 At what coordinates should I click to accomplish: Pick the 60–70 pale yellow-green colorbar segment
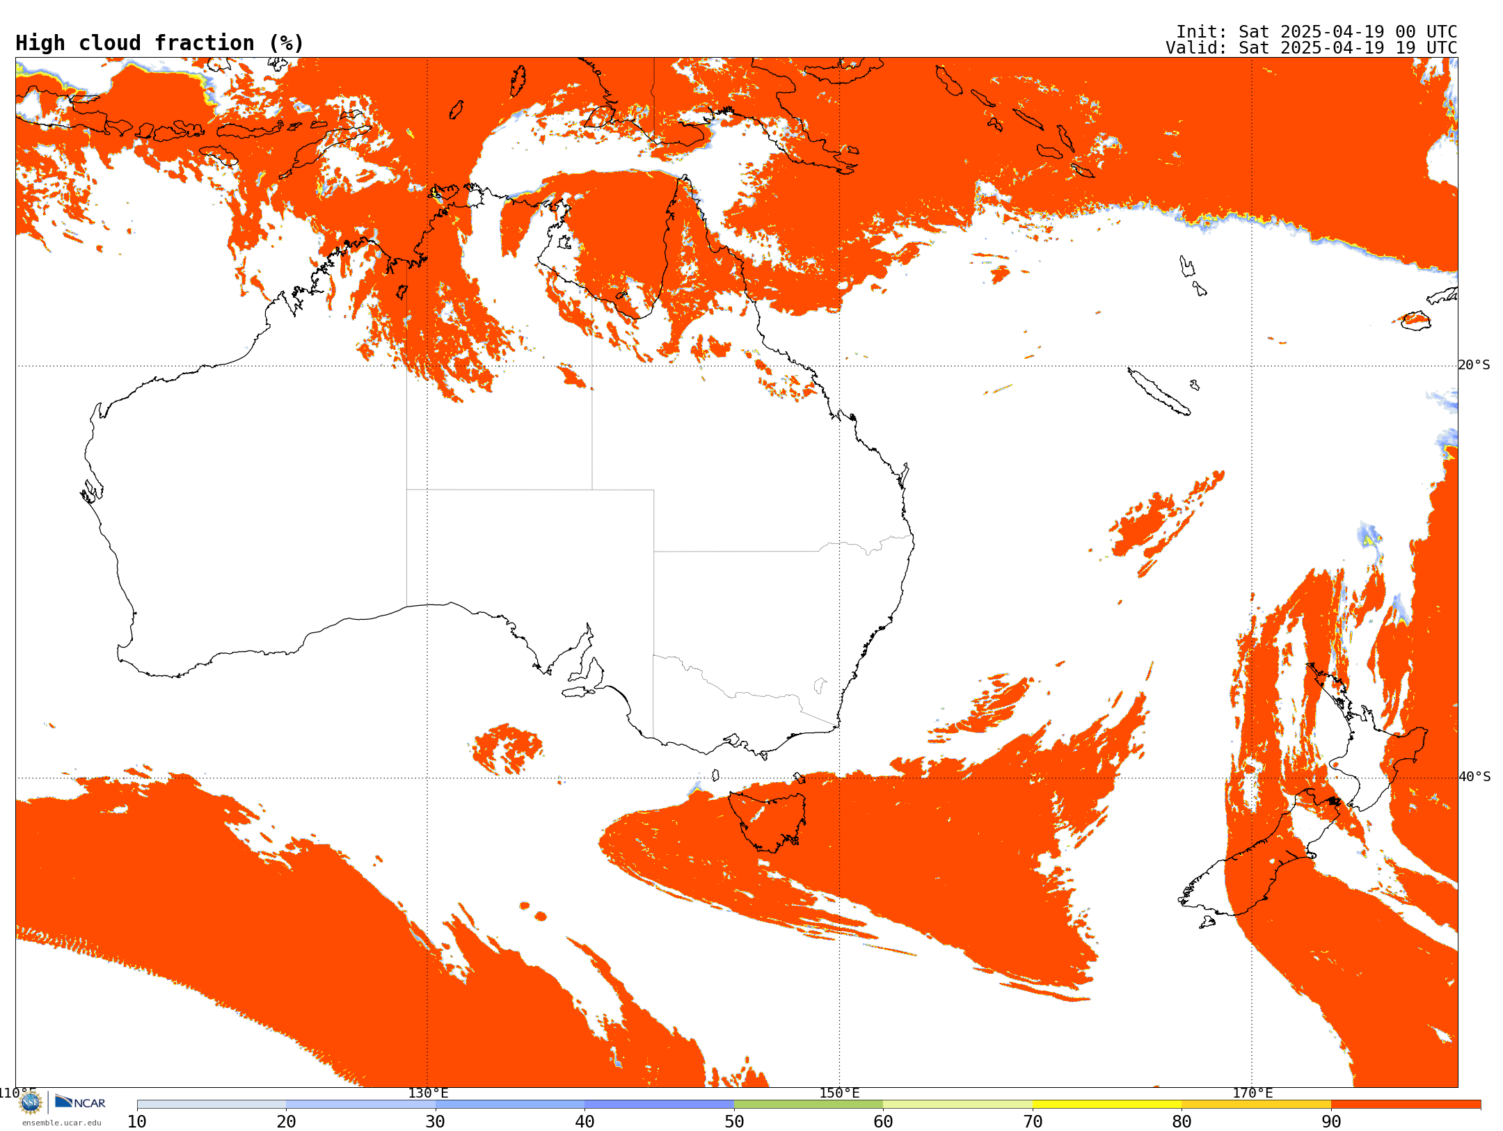[957, 1105]
